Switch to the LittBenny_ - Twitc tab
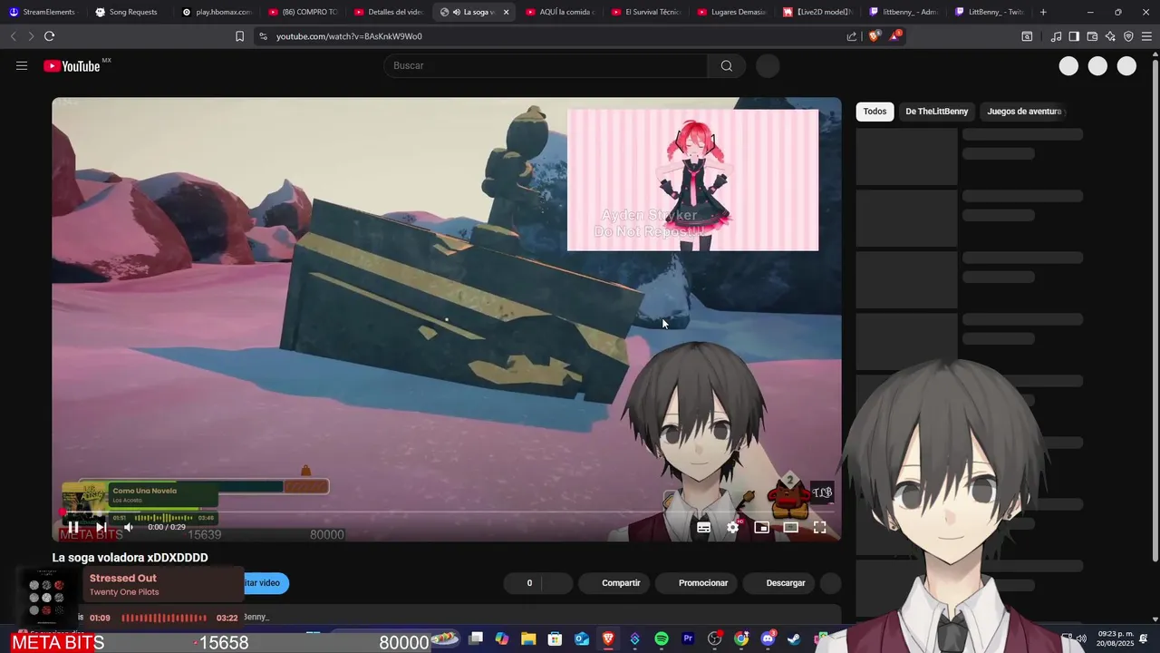 (990, 12)
